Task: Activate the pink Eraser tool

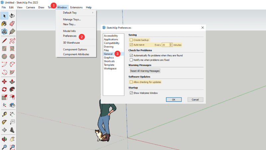Action: click(12, 24)
